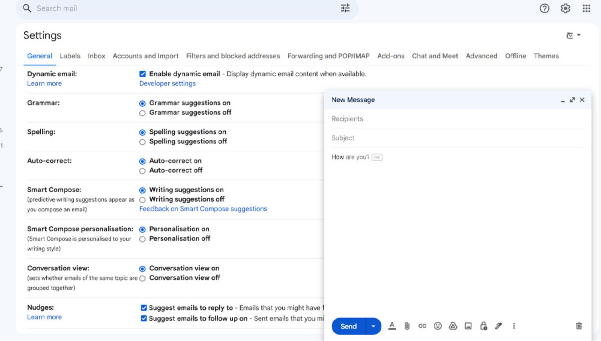The height and width of the screenshot is (341, 601).
Task: Click the insert link icon
Action: click(422, 326)
